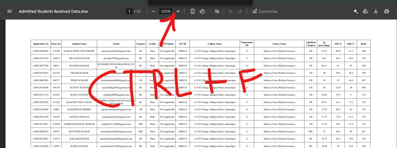Click ug percentage value 61.87
The image size is (397, 148).
click(x=325, y=51)
